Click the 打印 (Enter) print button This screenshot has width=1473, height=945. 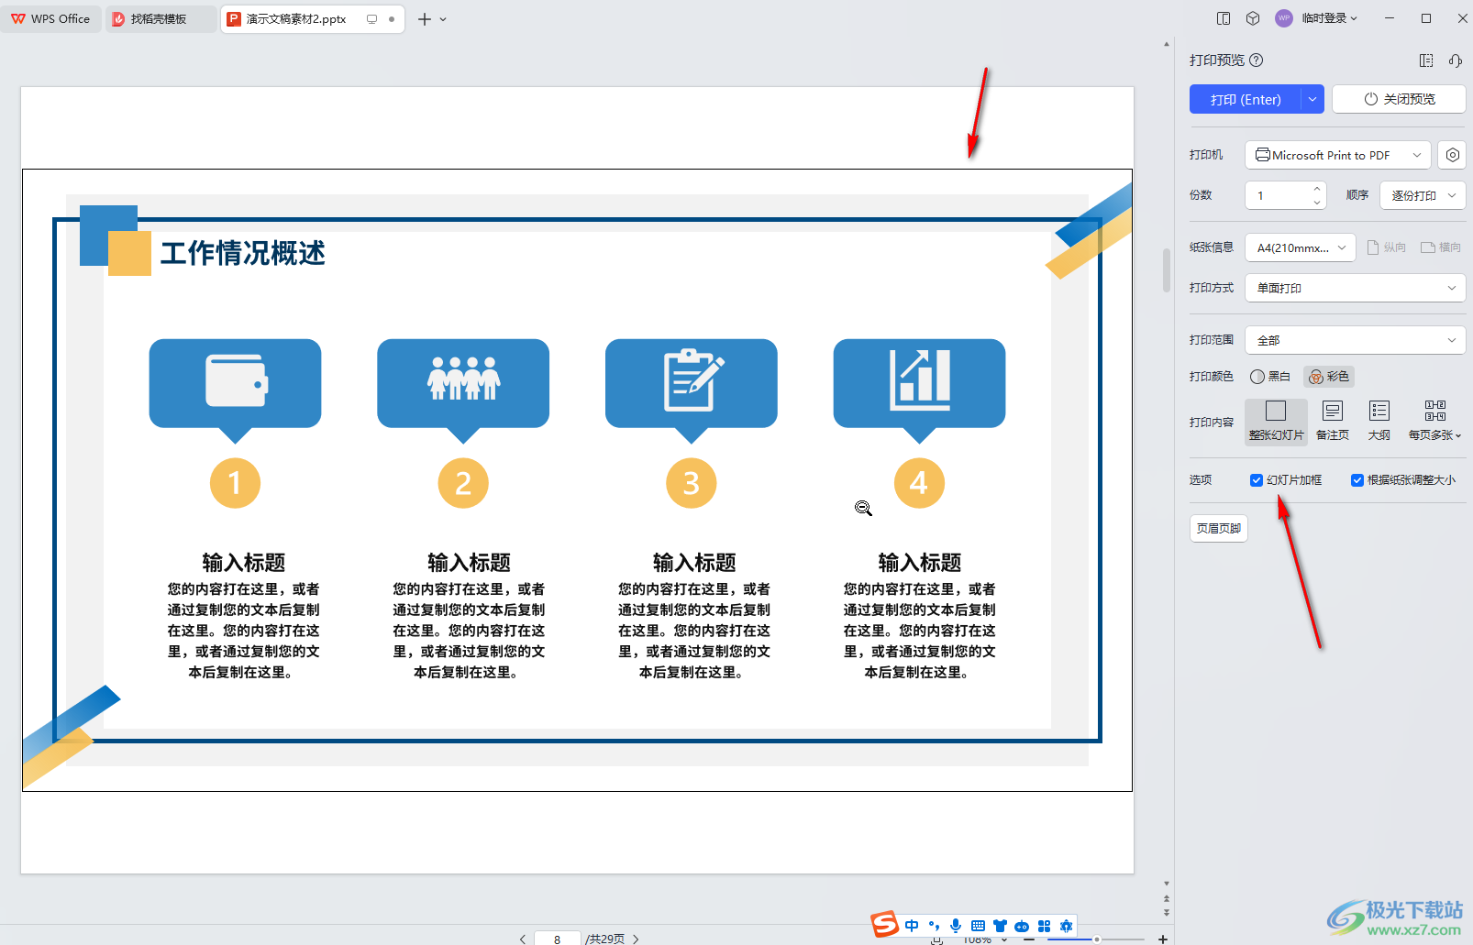pos(1246,99)
